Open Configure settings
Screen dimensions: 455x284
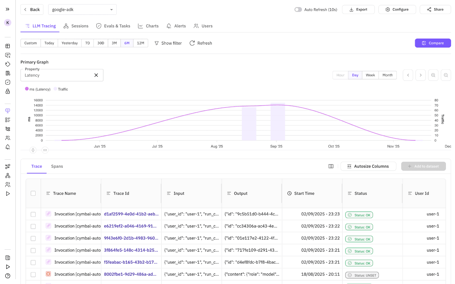click(x=397, y=10)
